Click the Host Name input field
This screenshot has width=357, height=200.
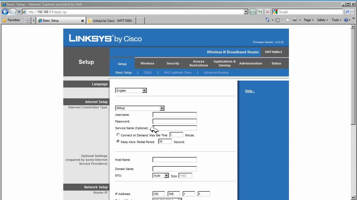coord(175,160)
